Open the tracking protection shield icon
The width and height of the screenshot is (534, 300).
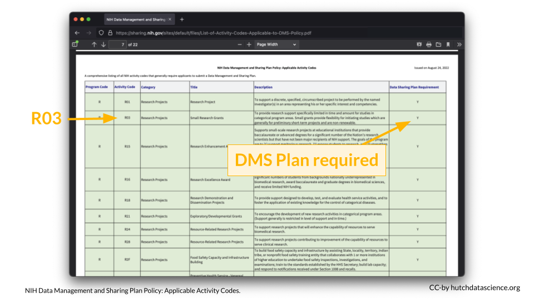pyautogui.click(x=101, y=33)
